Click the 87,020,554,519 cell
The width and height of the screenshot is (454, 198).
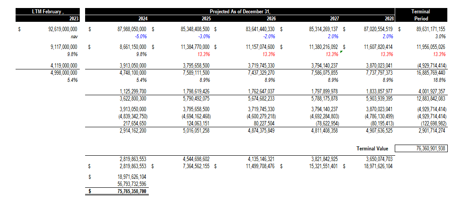click(378, 29)
